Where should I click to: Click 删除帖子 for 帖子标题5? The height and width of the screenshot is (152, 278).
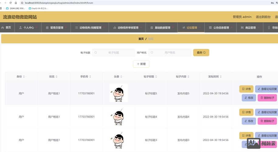267,98
